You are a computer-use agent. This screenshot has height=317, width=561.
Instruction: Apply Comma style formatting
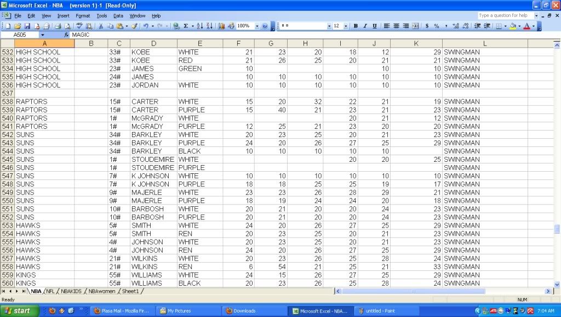pyautogui.click(x=446, y=26)
